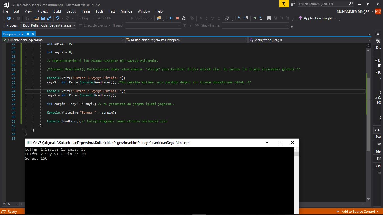
Task: Open the 91 % zoom level dropdown
Action: coord(17,204)
